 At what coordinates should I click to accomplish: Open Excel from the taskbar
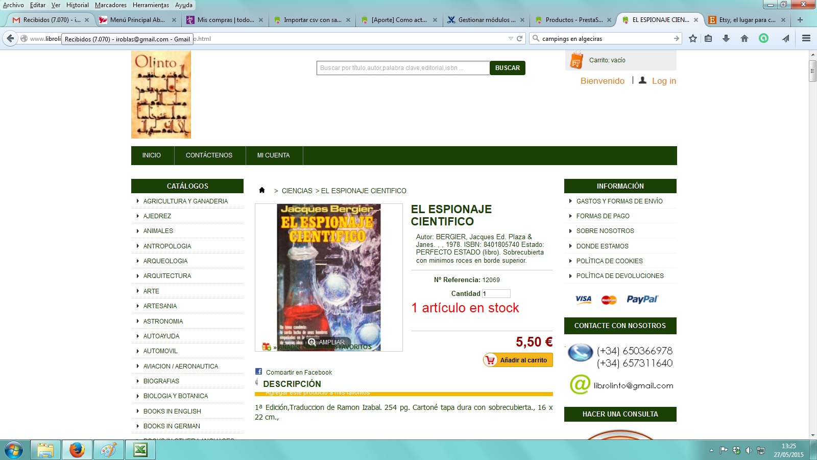[x=140, y=450]
